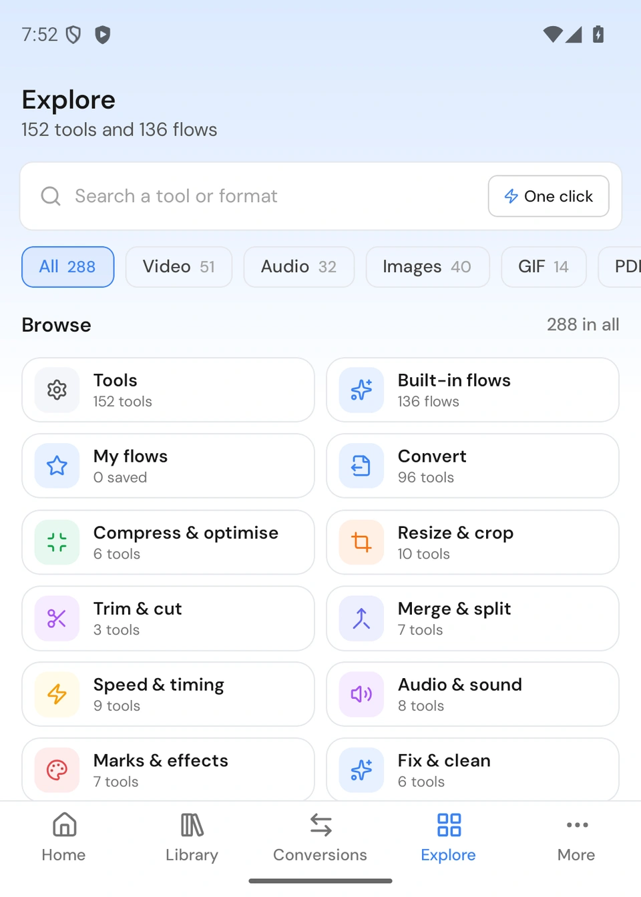The image size is (641, 897).
Task: Tap the Marks & effects palette icon
Action: tap(57, 770)
